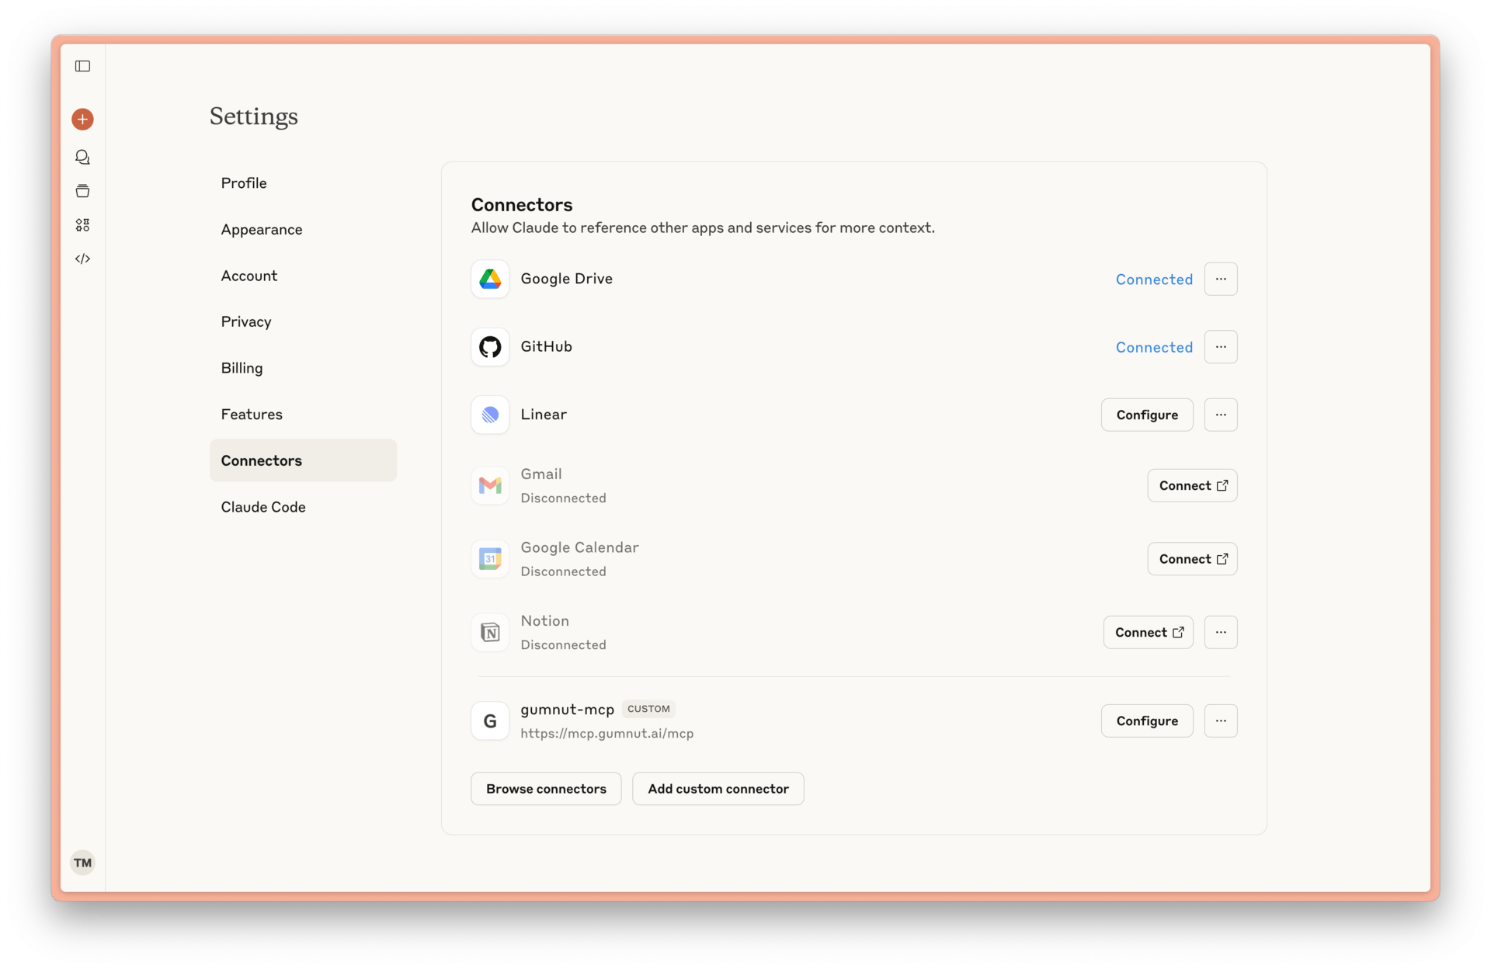Open the artifacts grid icon

coord(82,225)
